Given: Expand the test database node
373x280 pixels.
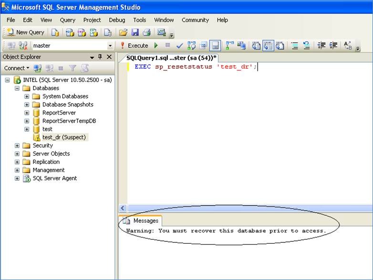Looking at the screenshot, I should [27, 129].
